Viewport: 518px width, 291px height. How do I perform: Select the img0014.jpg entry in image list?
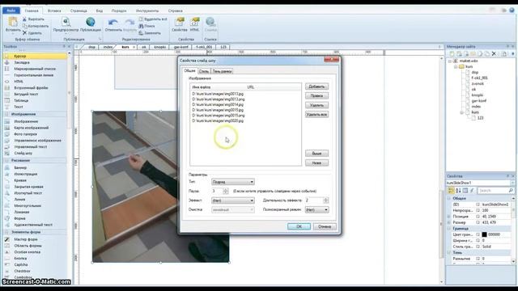click(218, 104)
